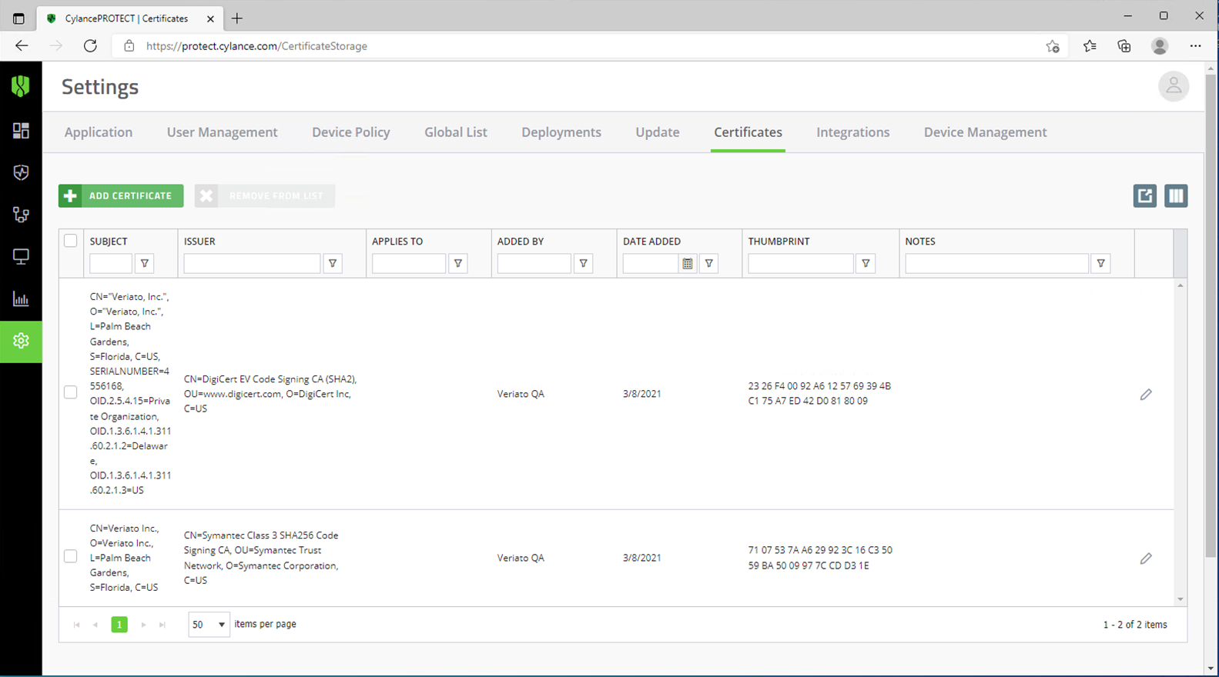Viewport: 1219px width, 677px height.
Task: Switch to the Device Policy tab
Action: coord(351,132)
